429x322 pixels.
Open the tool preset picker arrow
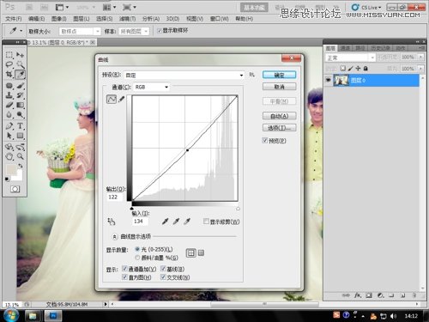(x=21, y=31)
